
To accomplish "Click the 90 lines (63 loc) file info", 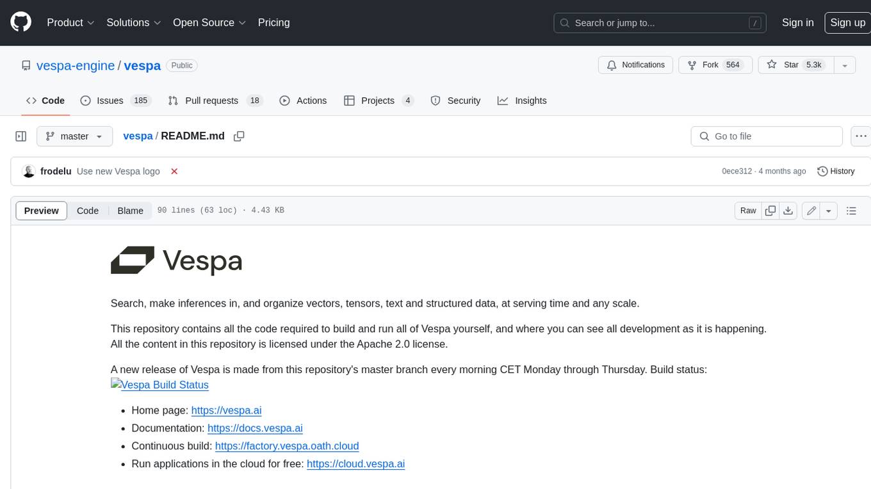I will point(220,211).
